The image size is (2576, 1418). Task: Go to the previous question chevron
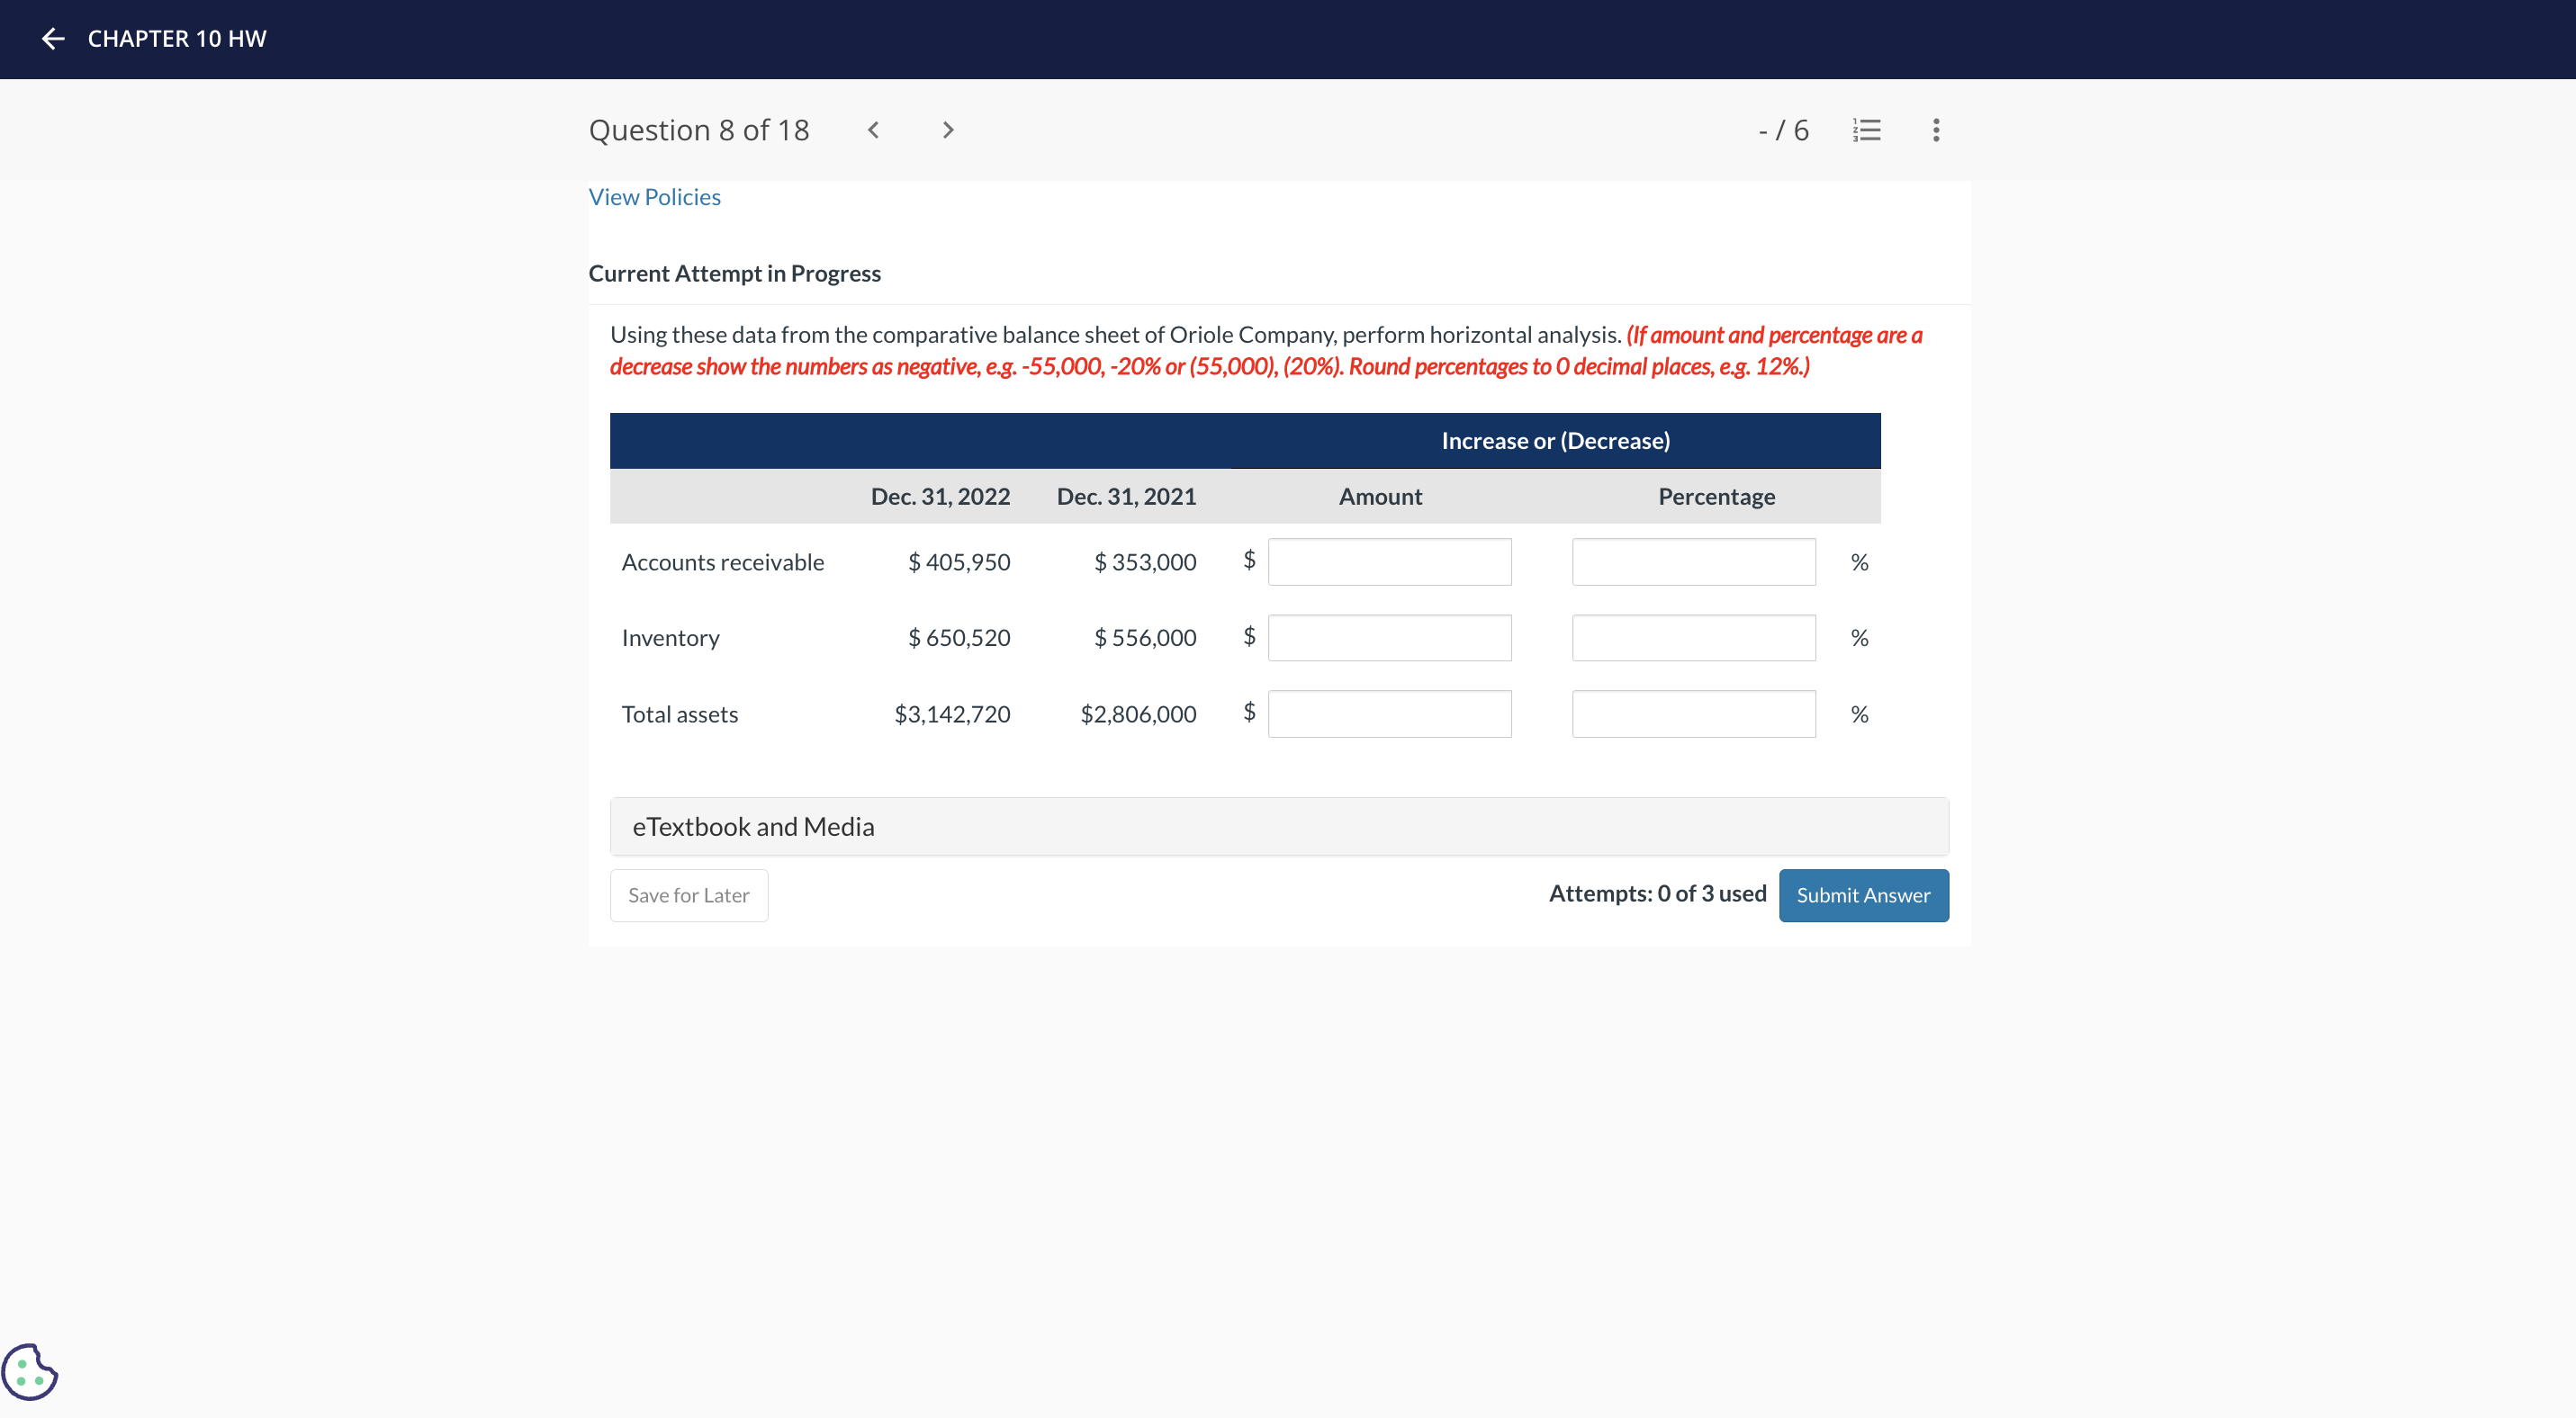coord(873,130)
